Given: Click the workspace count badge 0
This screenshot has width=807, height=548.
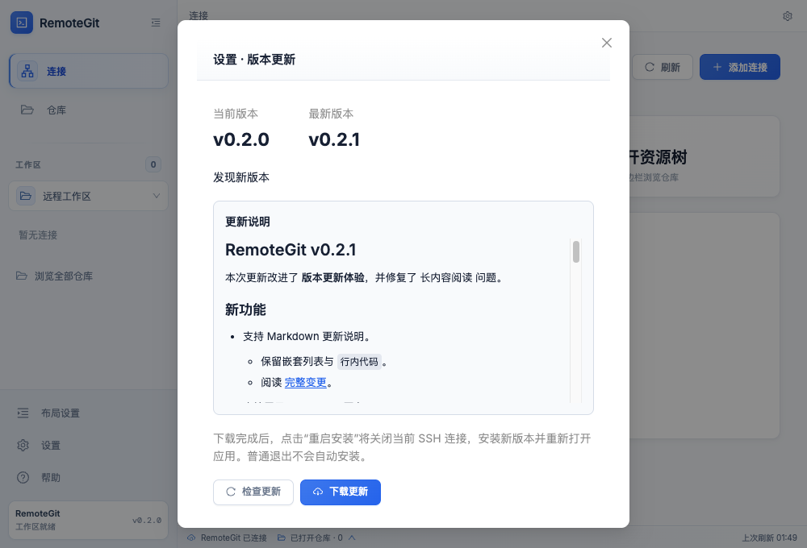Looking at the screenshot, I should (153, 164).
